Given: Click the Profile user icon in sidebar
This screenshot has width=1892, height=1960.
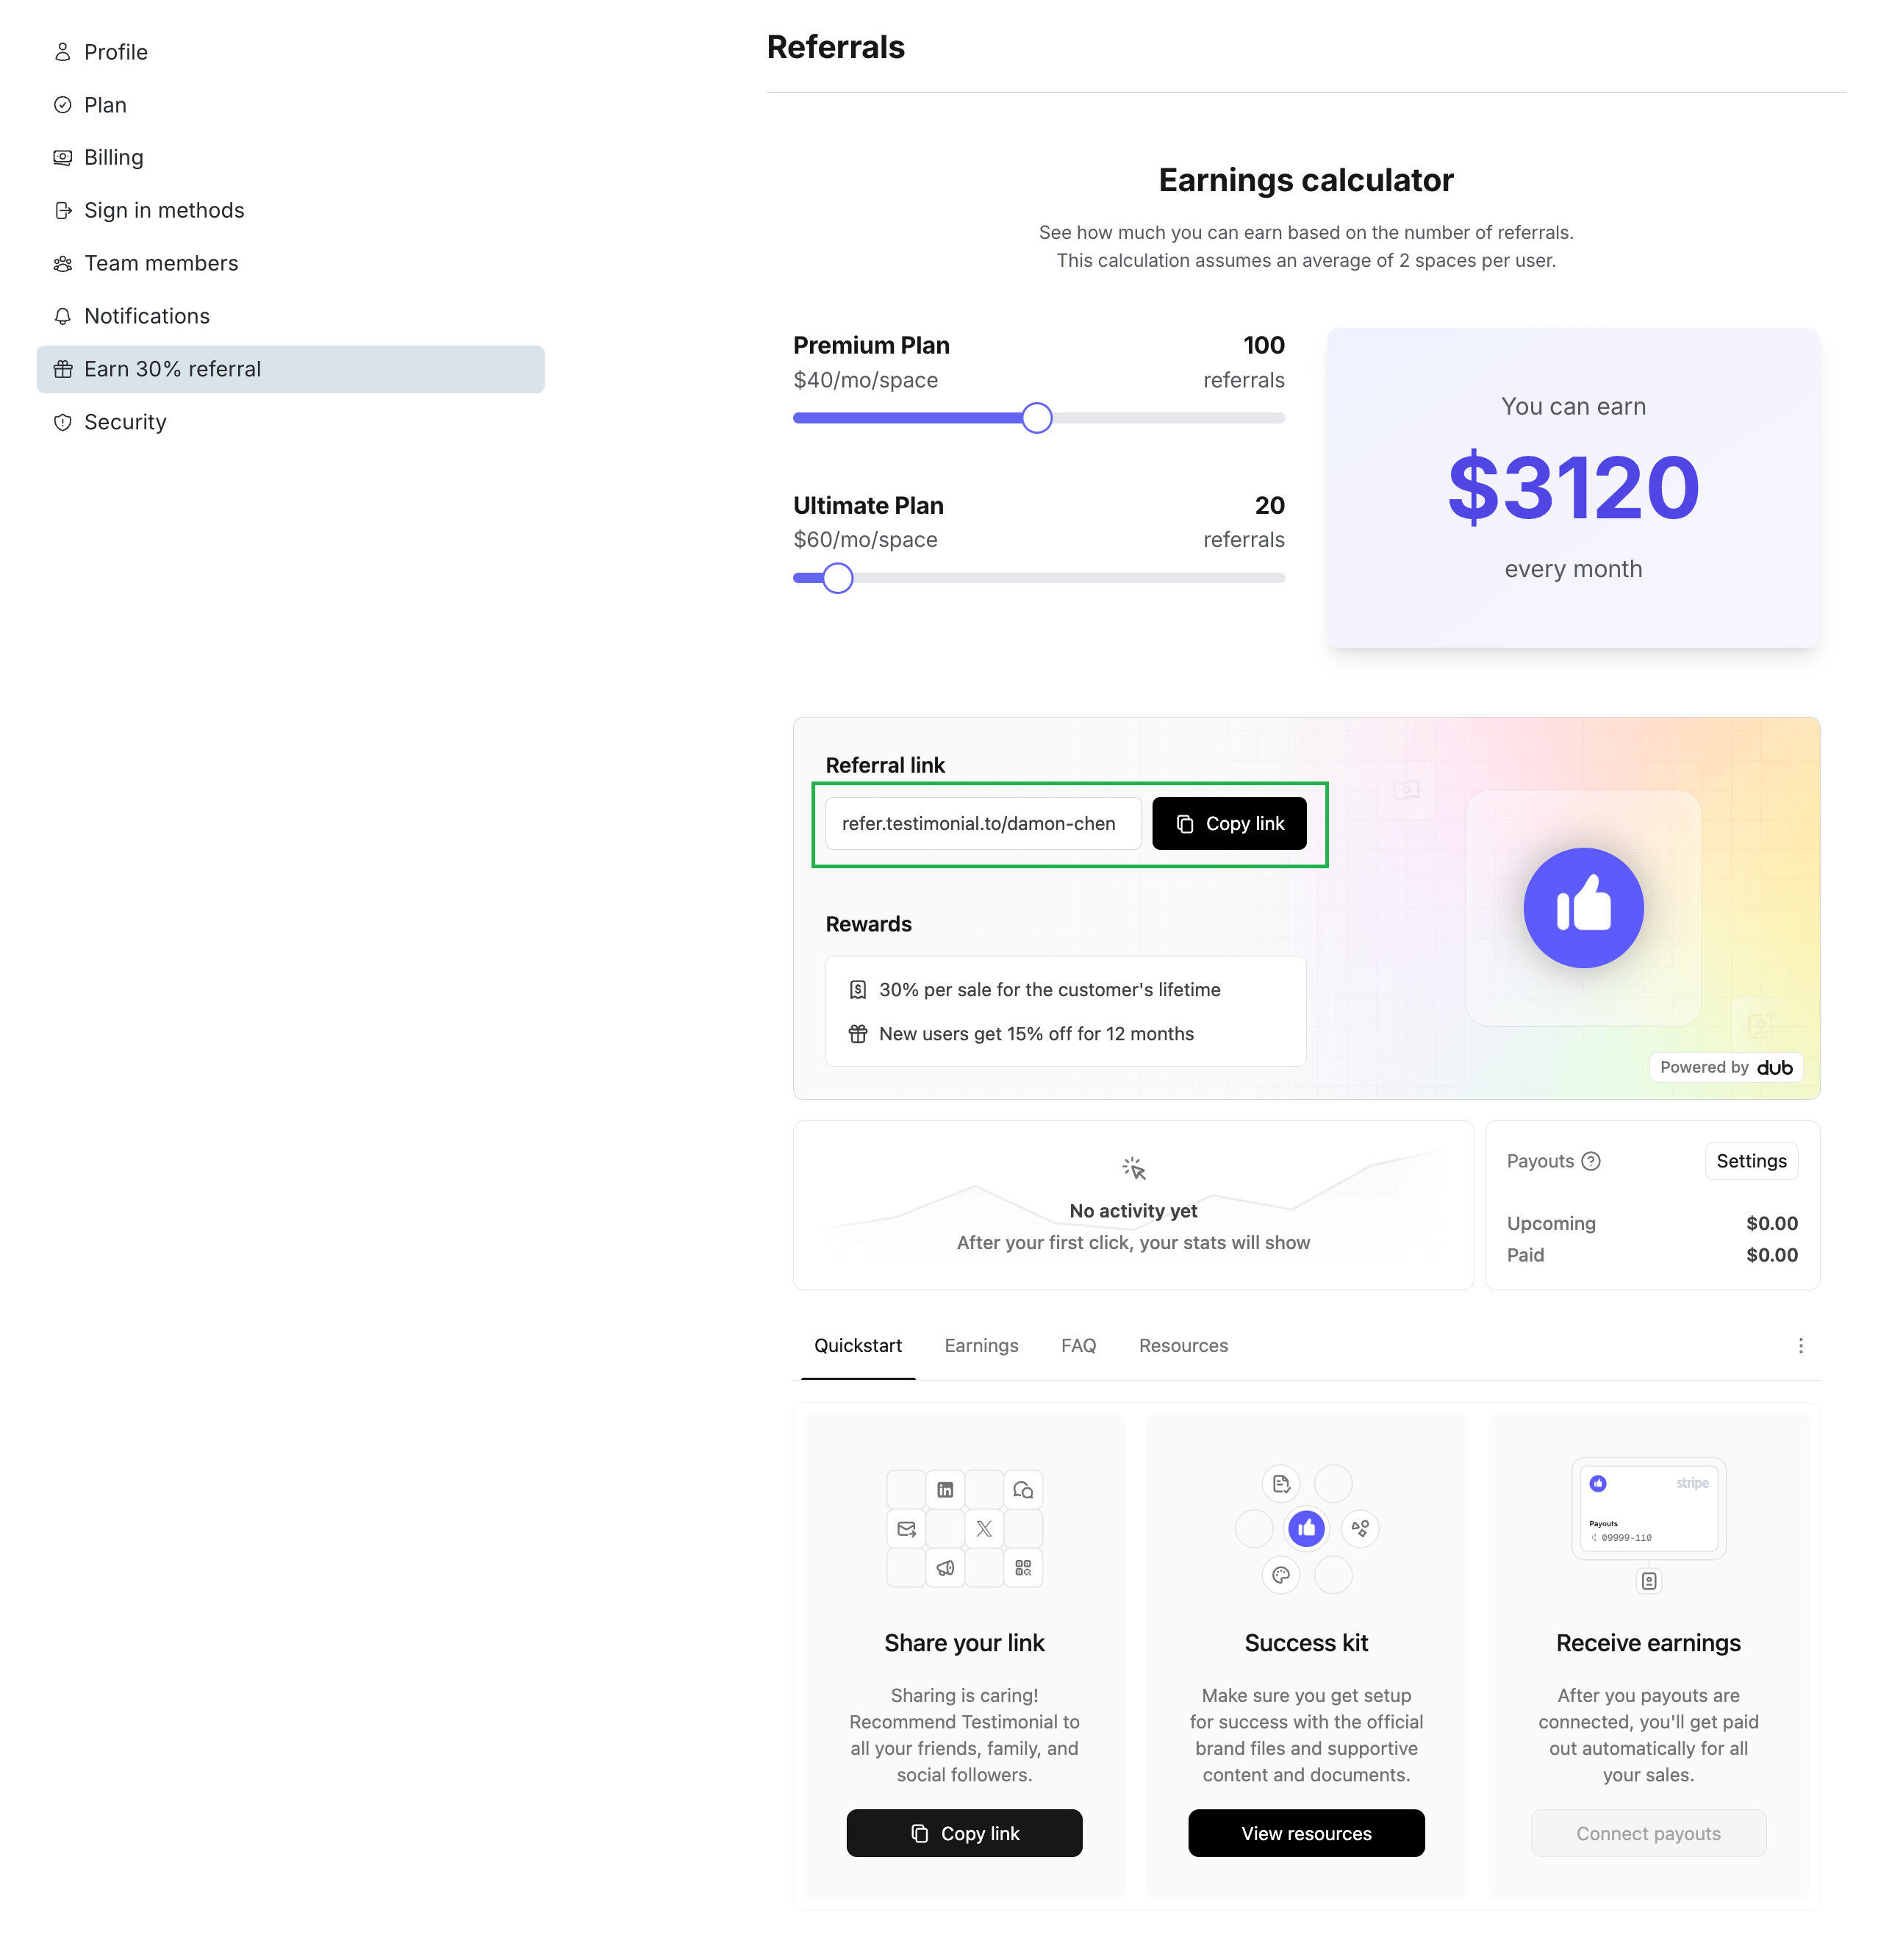Looking at the screenshot, I should (x=62, y=52).
